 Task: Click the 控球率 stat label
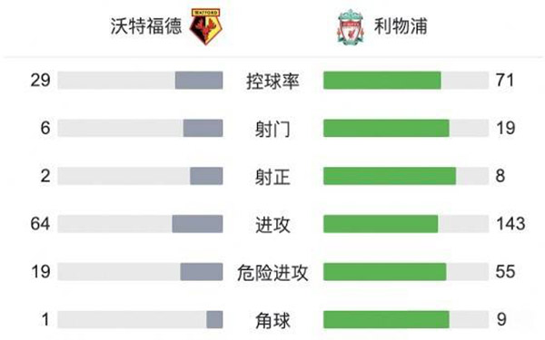click(272, 81)
